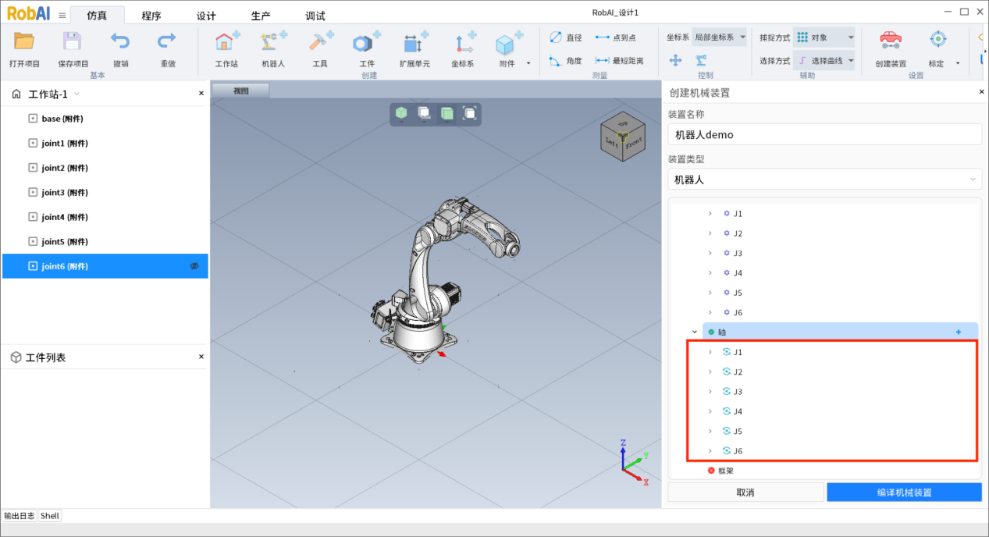This screenshot has width=989, height=537.
Task: Click the 编译机械装置 button
Action: tap(904, 493)
